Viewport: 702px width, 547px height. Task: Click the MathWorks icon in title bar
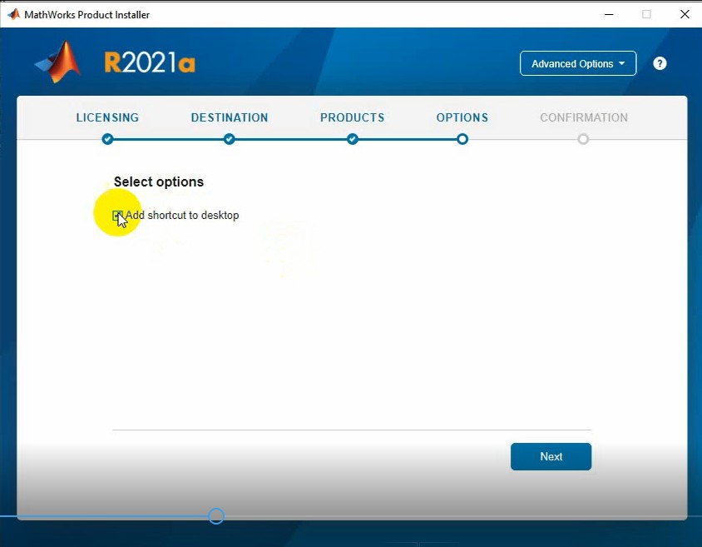(x=13, y=14)
